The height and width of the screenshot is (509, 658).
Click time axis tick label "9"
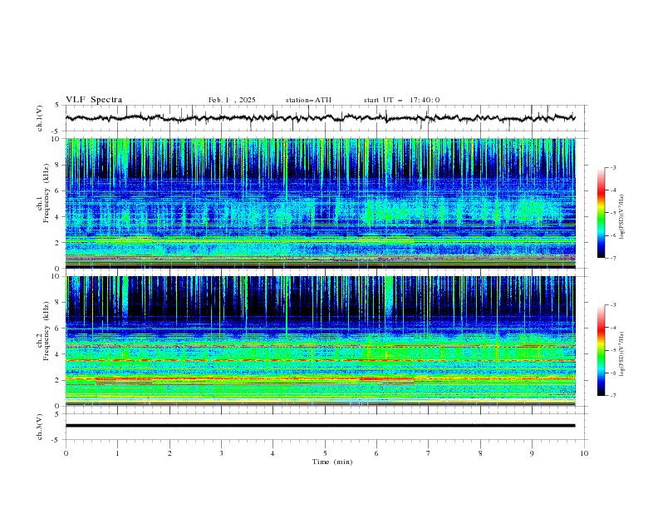click(532, 453)
